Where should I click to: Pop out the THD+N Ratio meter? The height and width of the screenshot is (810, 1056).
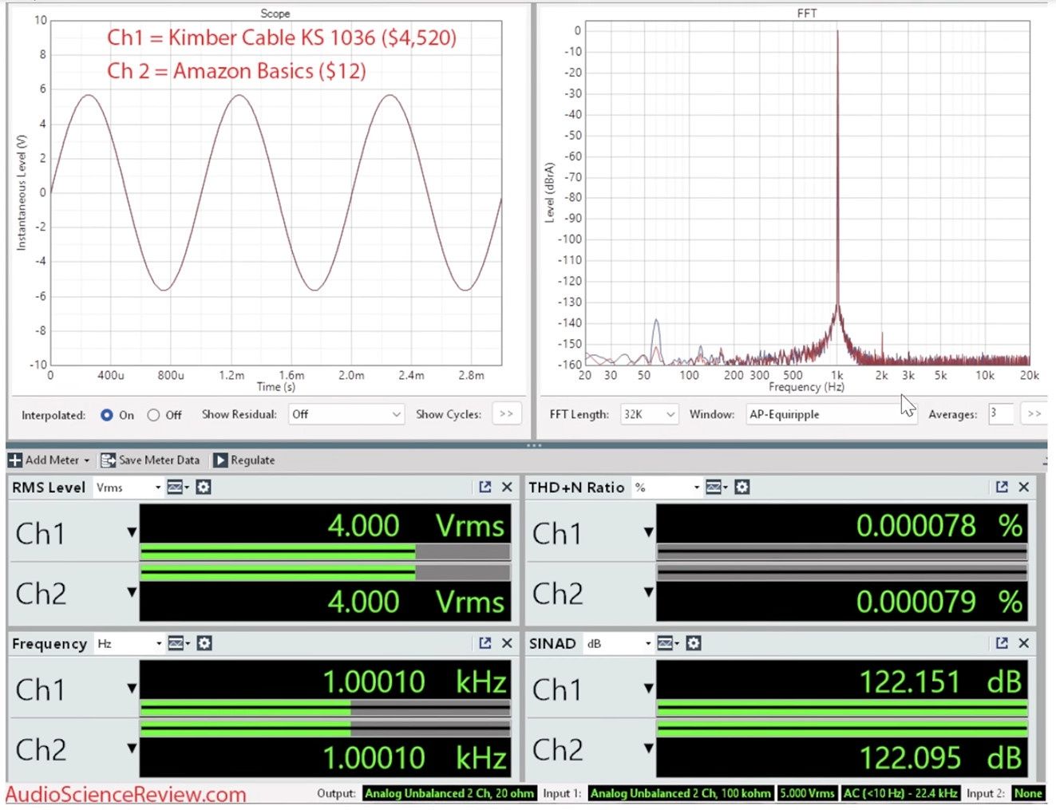[x=1002, y=487]
